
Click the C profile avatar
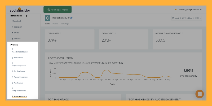(48, 18)
